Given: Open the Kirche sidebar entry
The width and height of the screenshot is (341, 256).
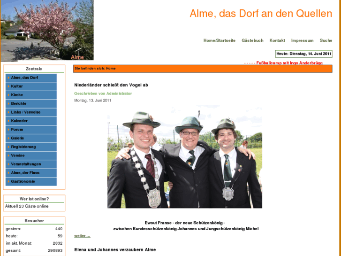Looking at the screenshot, I should point(31,95).
